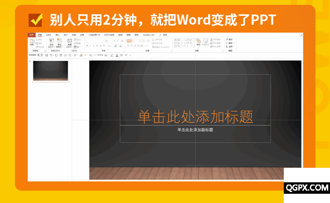
Task: Apply text shadow with S icon
Action: (x=97, y=45)
